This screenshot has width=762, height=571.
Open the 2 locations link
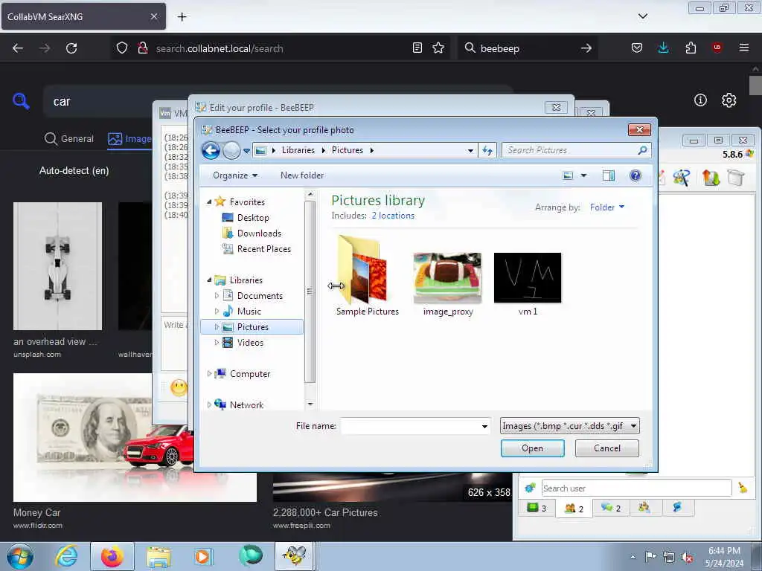[x=393, y=216]
